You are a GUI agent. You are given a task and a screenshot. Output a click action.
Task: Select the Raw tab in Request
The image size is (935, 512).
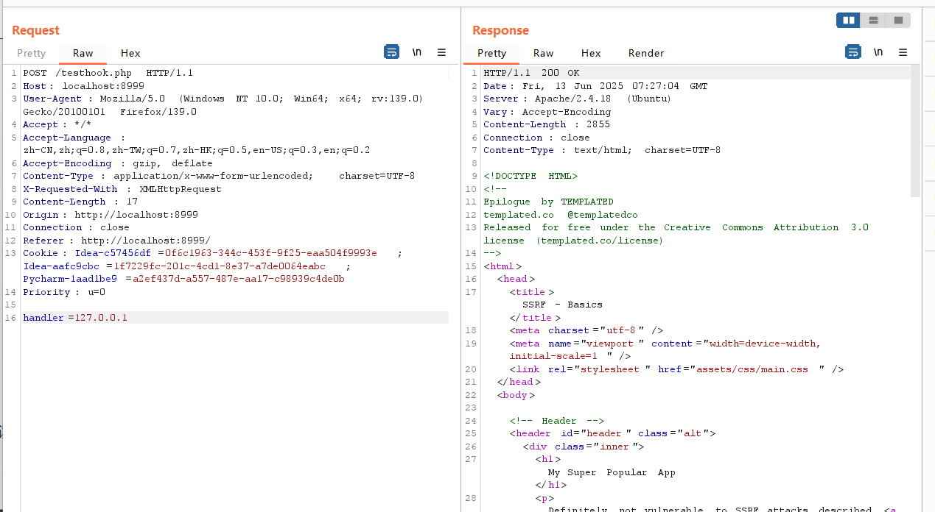click(83, 53)
